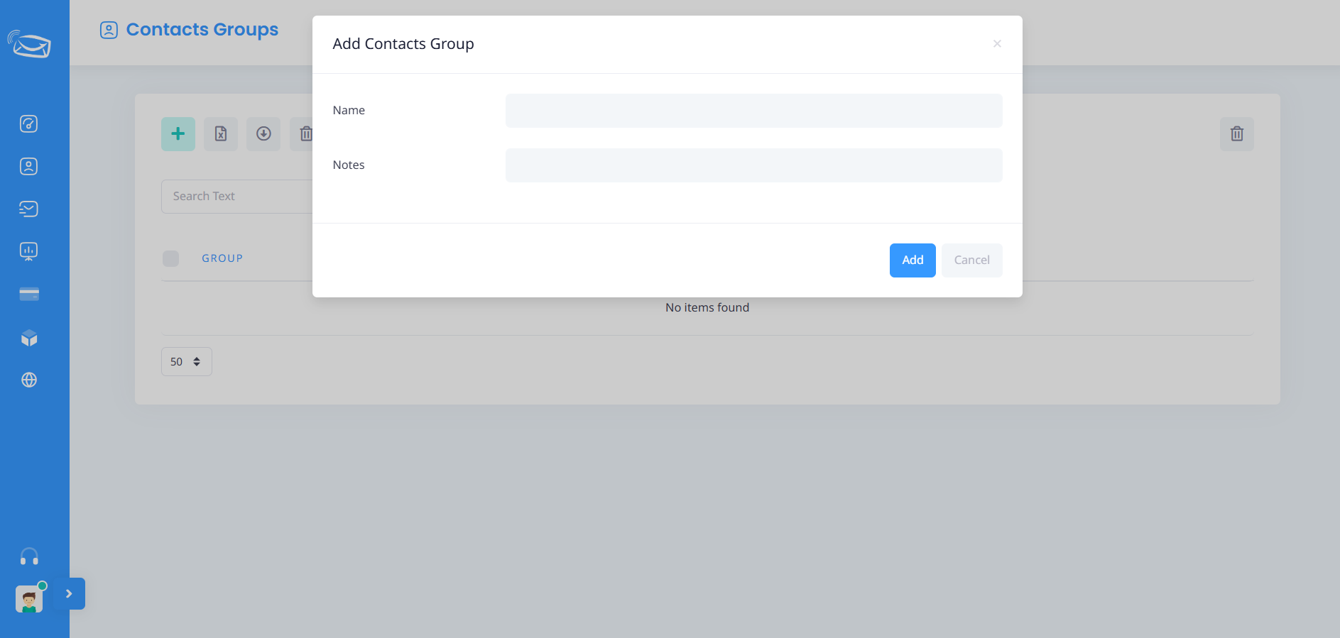This screenshot has height=638, width=1340.
Task: Open the support headphones icon
Action: tap(29, 556)
